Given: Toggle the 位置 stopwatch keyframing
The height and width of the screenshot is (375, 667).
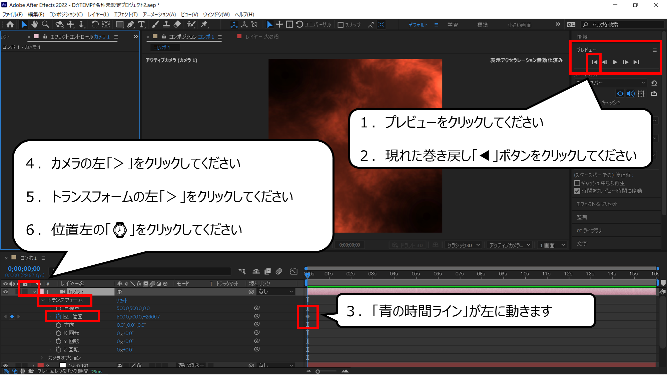Looking at the screenshot, I should pos(58,316).
